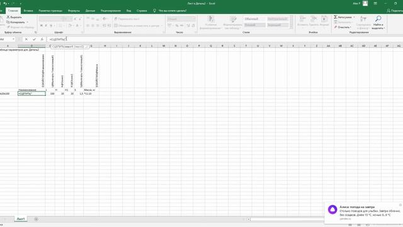Click the Alice notification purple icon
Image resolution: width=403 pixels, height=227 pixels.
pos(332,209)
